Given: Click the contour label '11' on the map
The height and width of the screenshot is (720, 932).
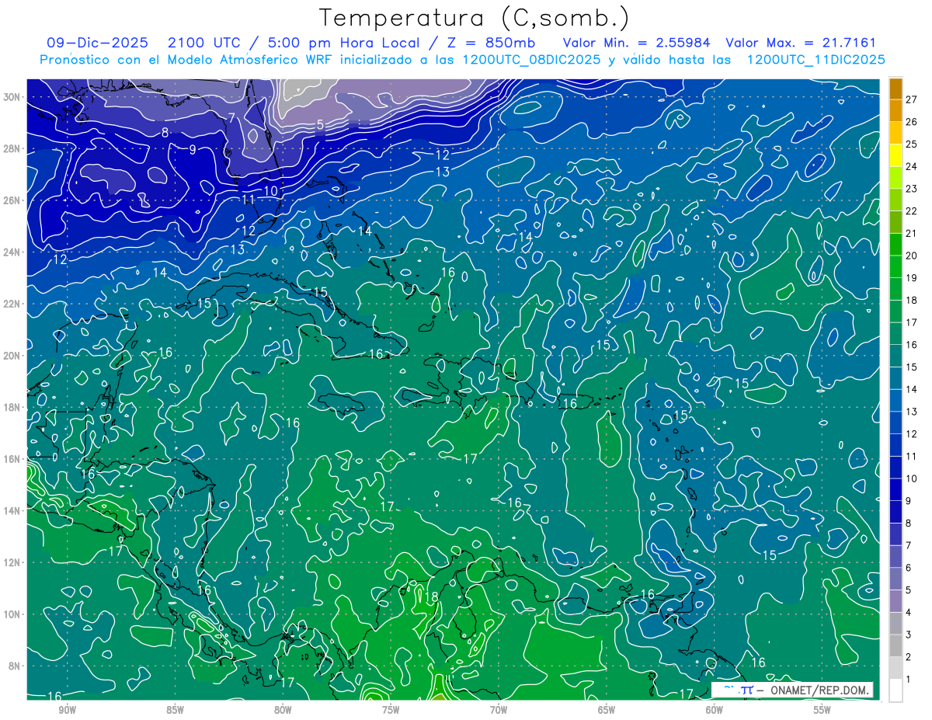Looking at the screenshot, I should pyautogui.click(x=249, y=200).
